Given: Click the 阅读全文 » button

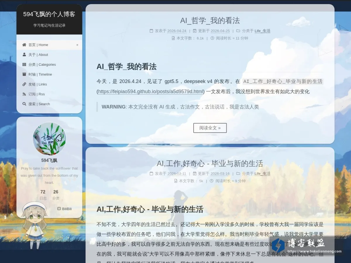Looking at the screenshot, I should point(210,128).
